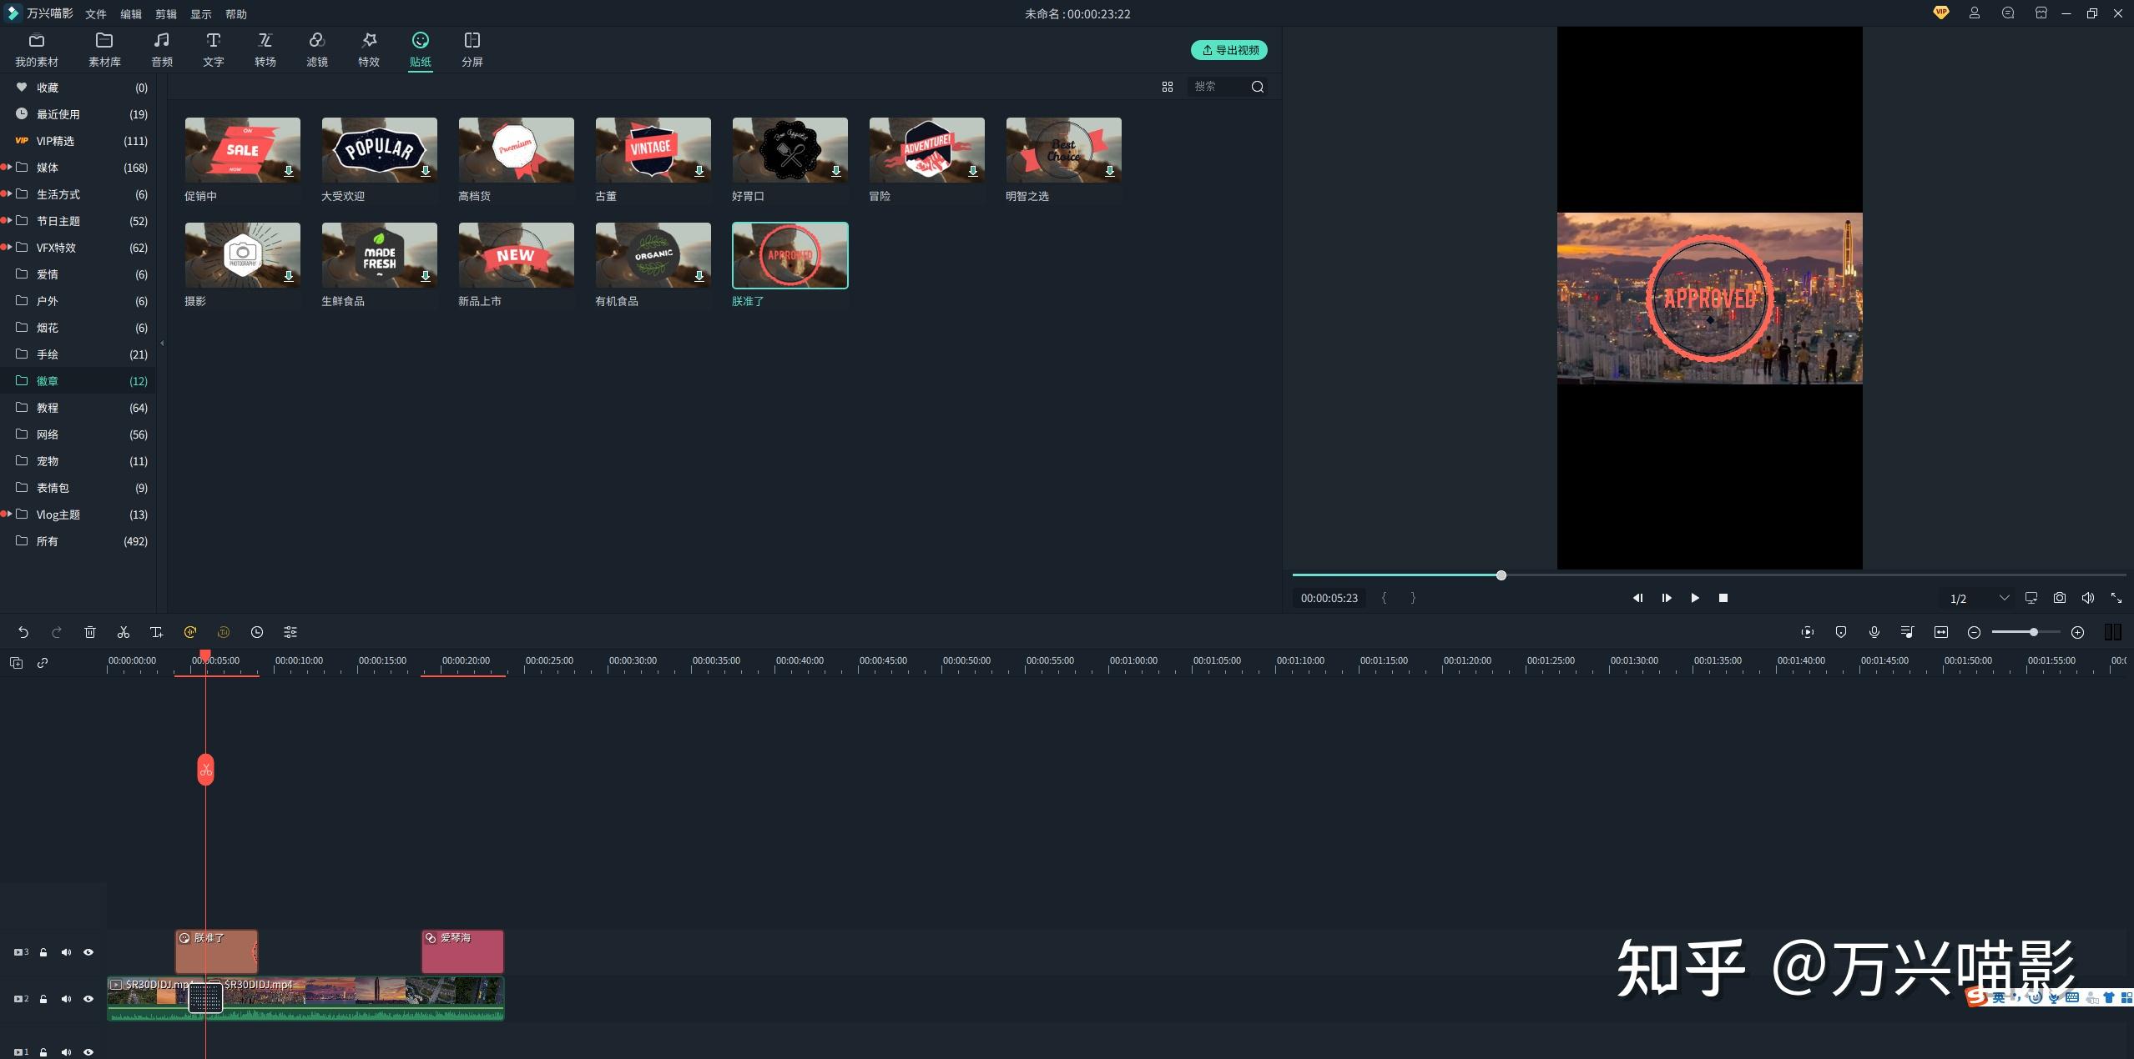Image resolution: width=2134 pixels, height=1059 pixels.
Task: Open the 1/2 preview quality dropdown
Action: [2004, 598]
